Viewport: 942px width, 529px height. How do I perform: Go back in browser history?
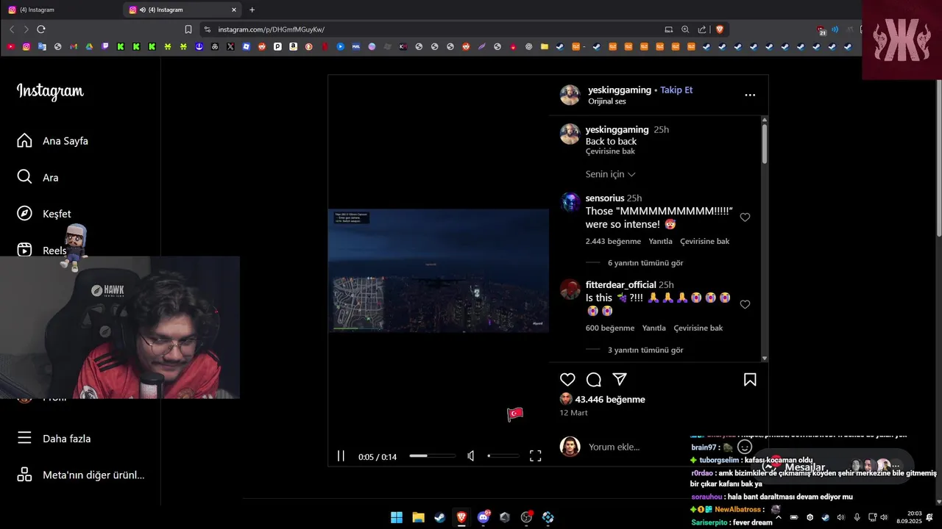[x=12, y=29]
